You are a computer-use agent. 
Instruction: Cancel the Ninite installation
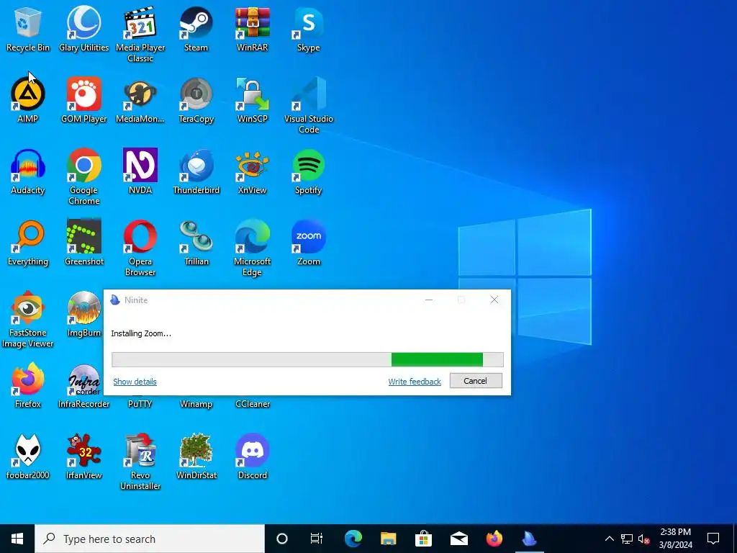(476, 381)
